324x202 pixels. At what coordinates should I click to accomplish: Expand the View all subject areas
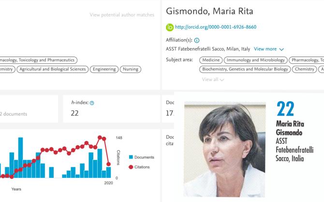click(x=213, y=80)
